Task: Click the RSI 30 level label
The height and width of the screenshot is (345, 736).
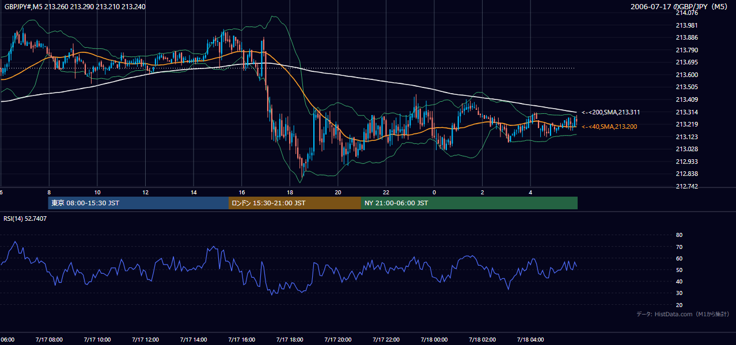Action: [x=679, y=293]
